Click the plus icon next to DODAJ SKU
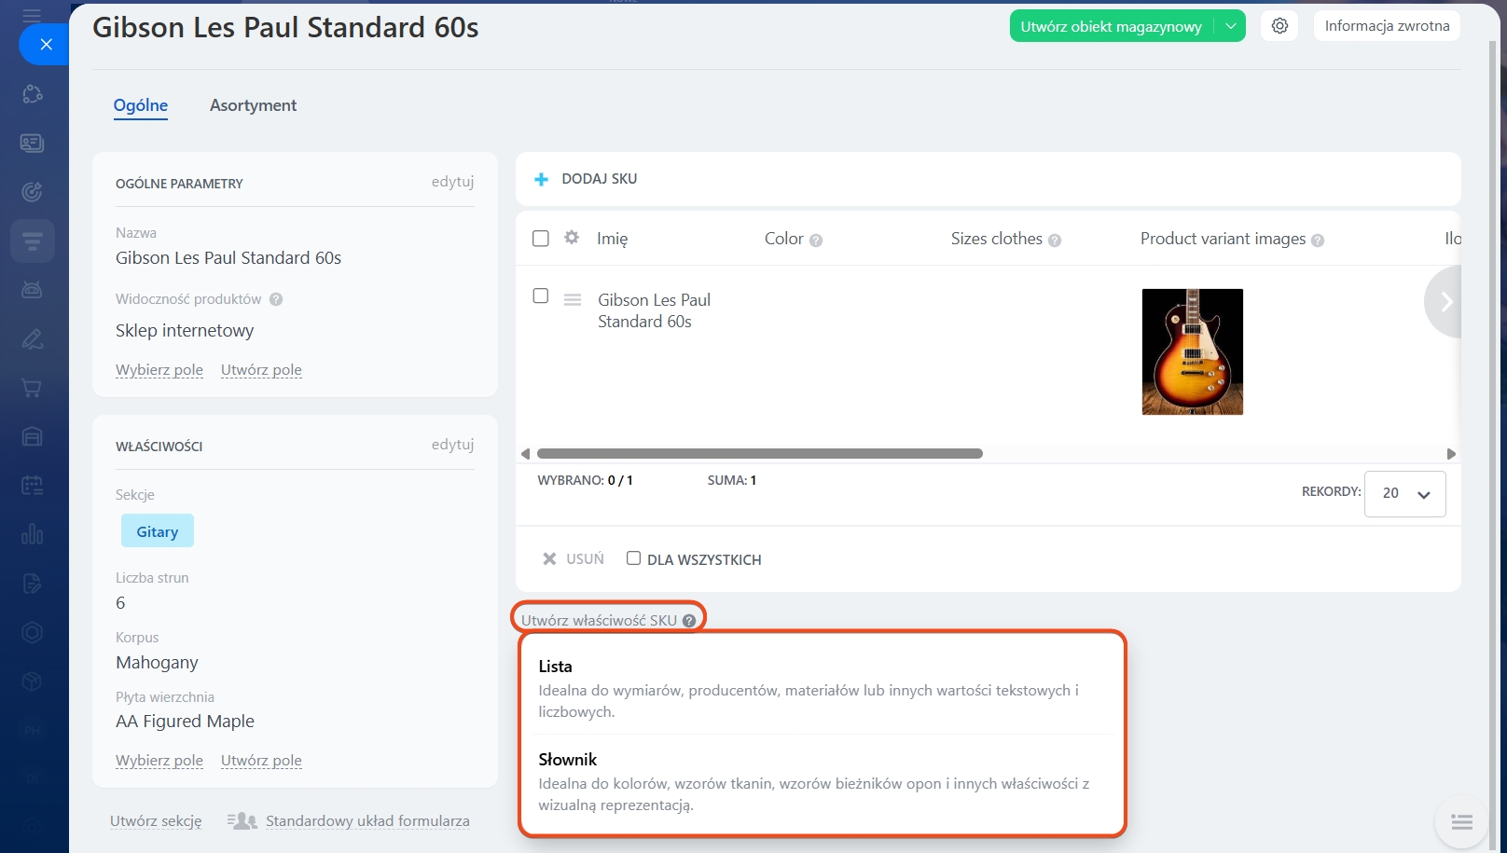1507x853 pixels. tap(541, 179)
